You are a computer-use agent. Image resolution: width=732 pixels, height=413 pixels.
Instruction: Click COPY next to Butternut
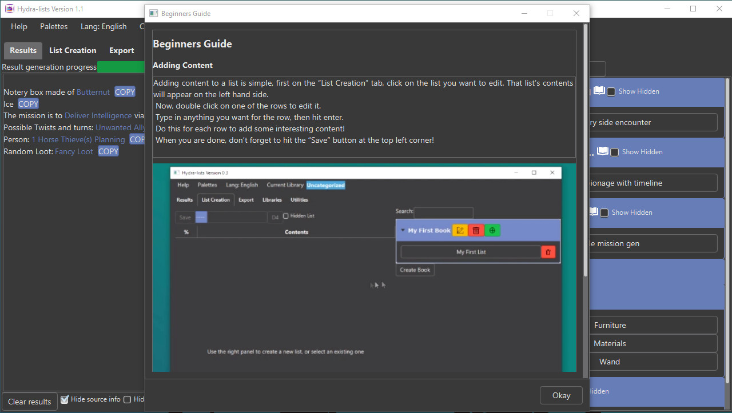[124, 91]
